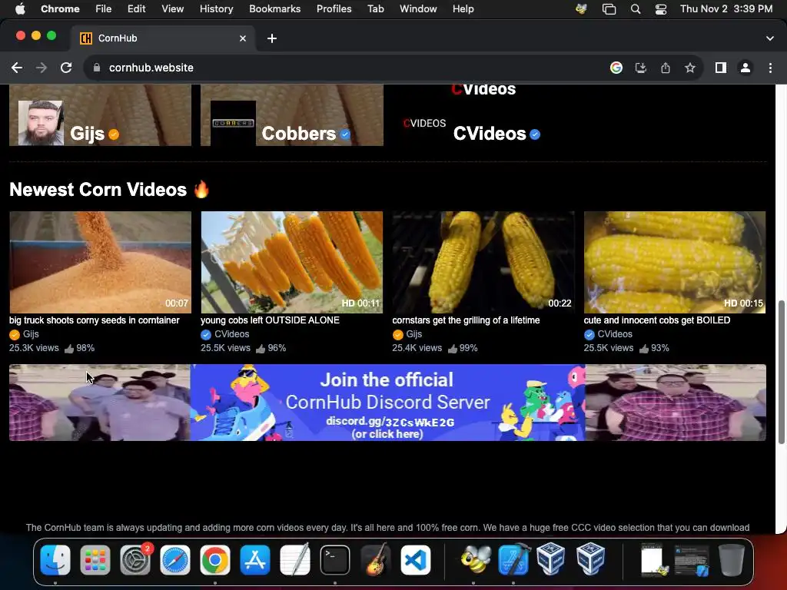Open the Profiles menu
The width and height of the screenshot is (787, 590).
click(x=334, y=9)
